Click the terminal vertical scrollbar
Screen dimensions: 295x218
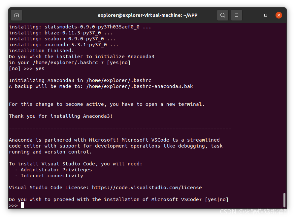284,200
